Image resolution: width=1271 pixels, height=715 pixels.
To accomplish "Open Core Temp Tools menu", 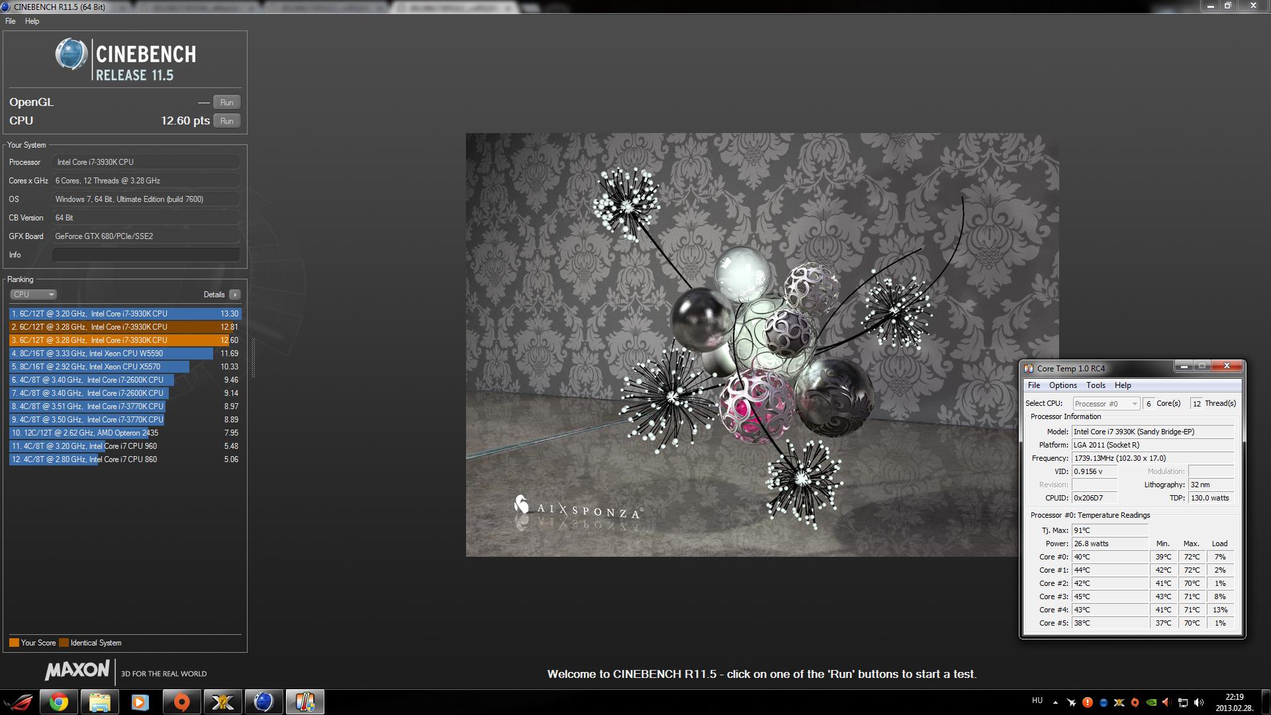I will pyautogui.click(x=1096, y=385).
